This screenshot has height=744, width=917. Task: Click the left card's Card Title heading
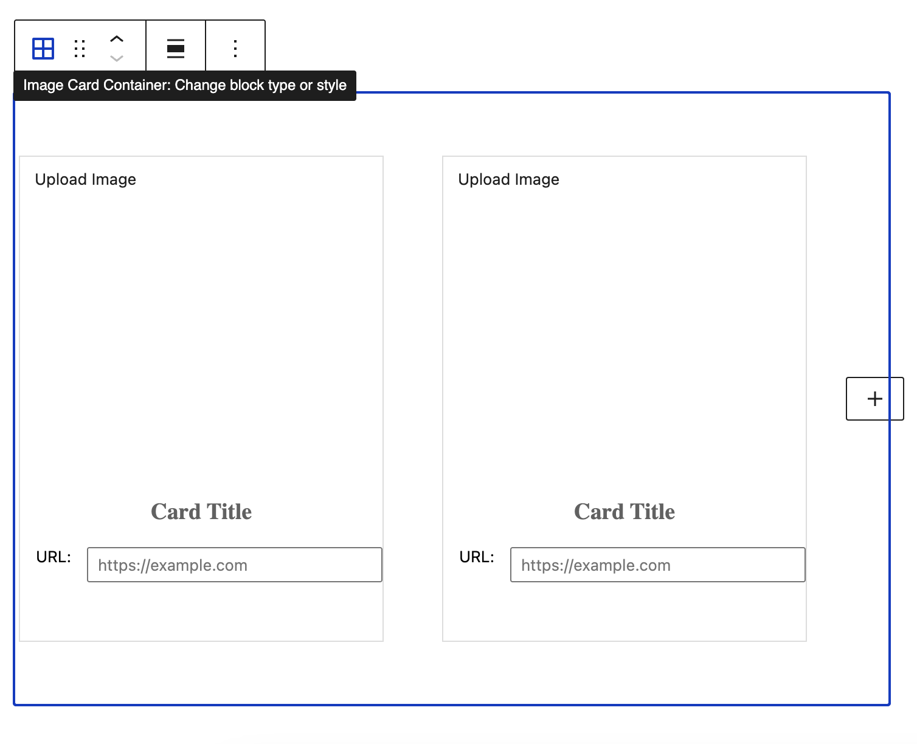coord(201,512)
